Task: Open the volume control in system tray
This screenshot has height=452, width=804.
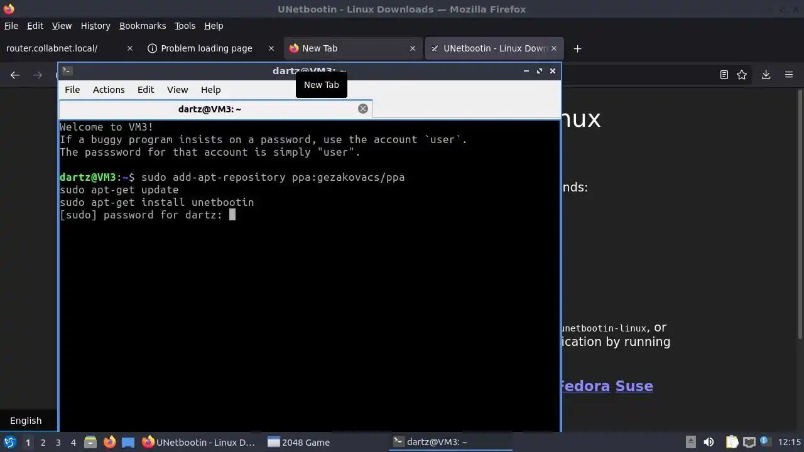Action: pos(709,442)
